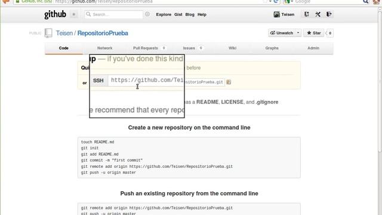The image size is (382, 215).
Task: Click the 'touch README.md' line
Action: coord(97,142)
